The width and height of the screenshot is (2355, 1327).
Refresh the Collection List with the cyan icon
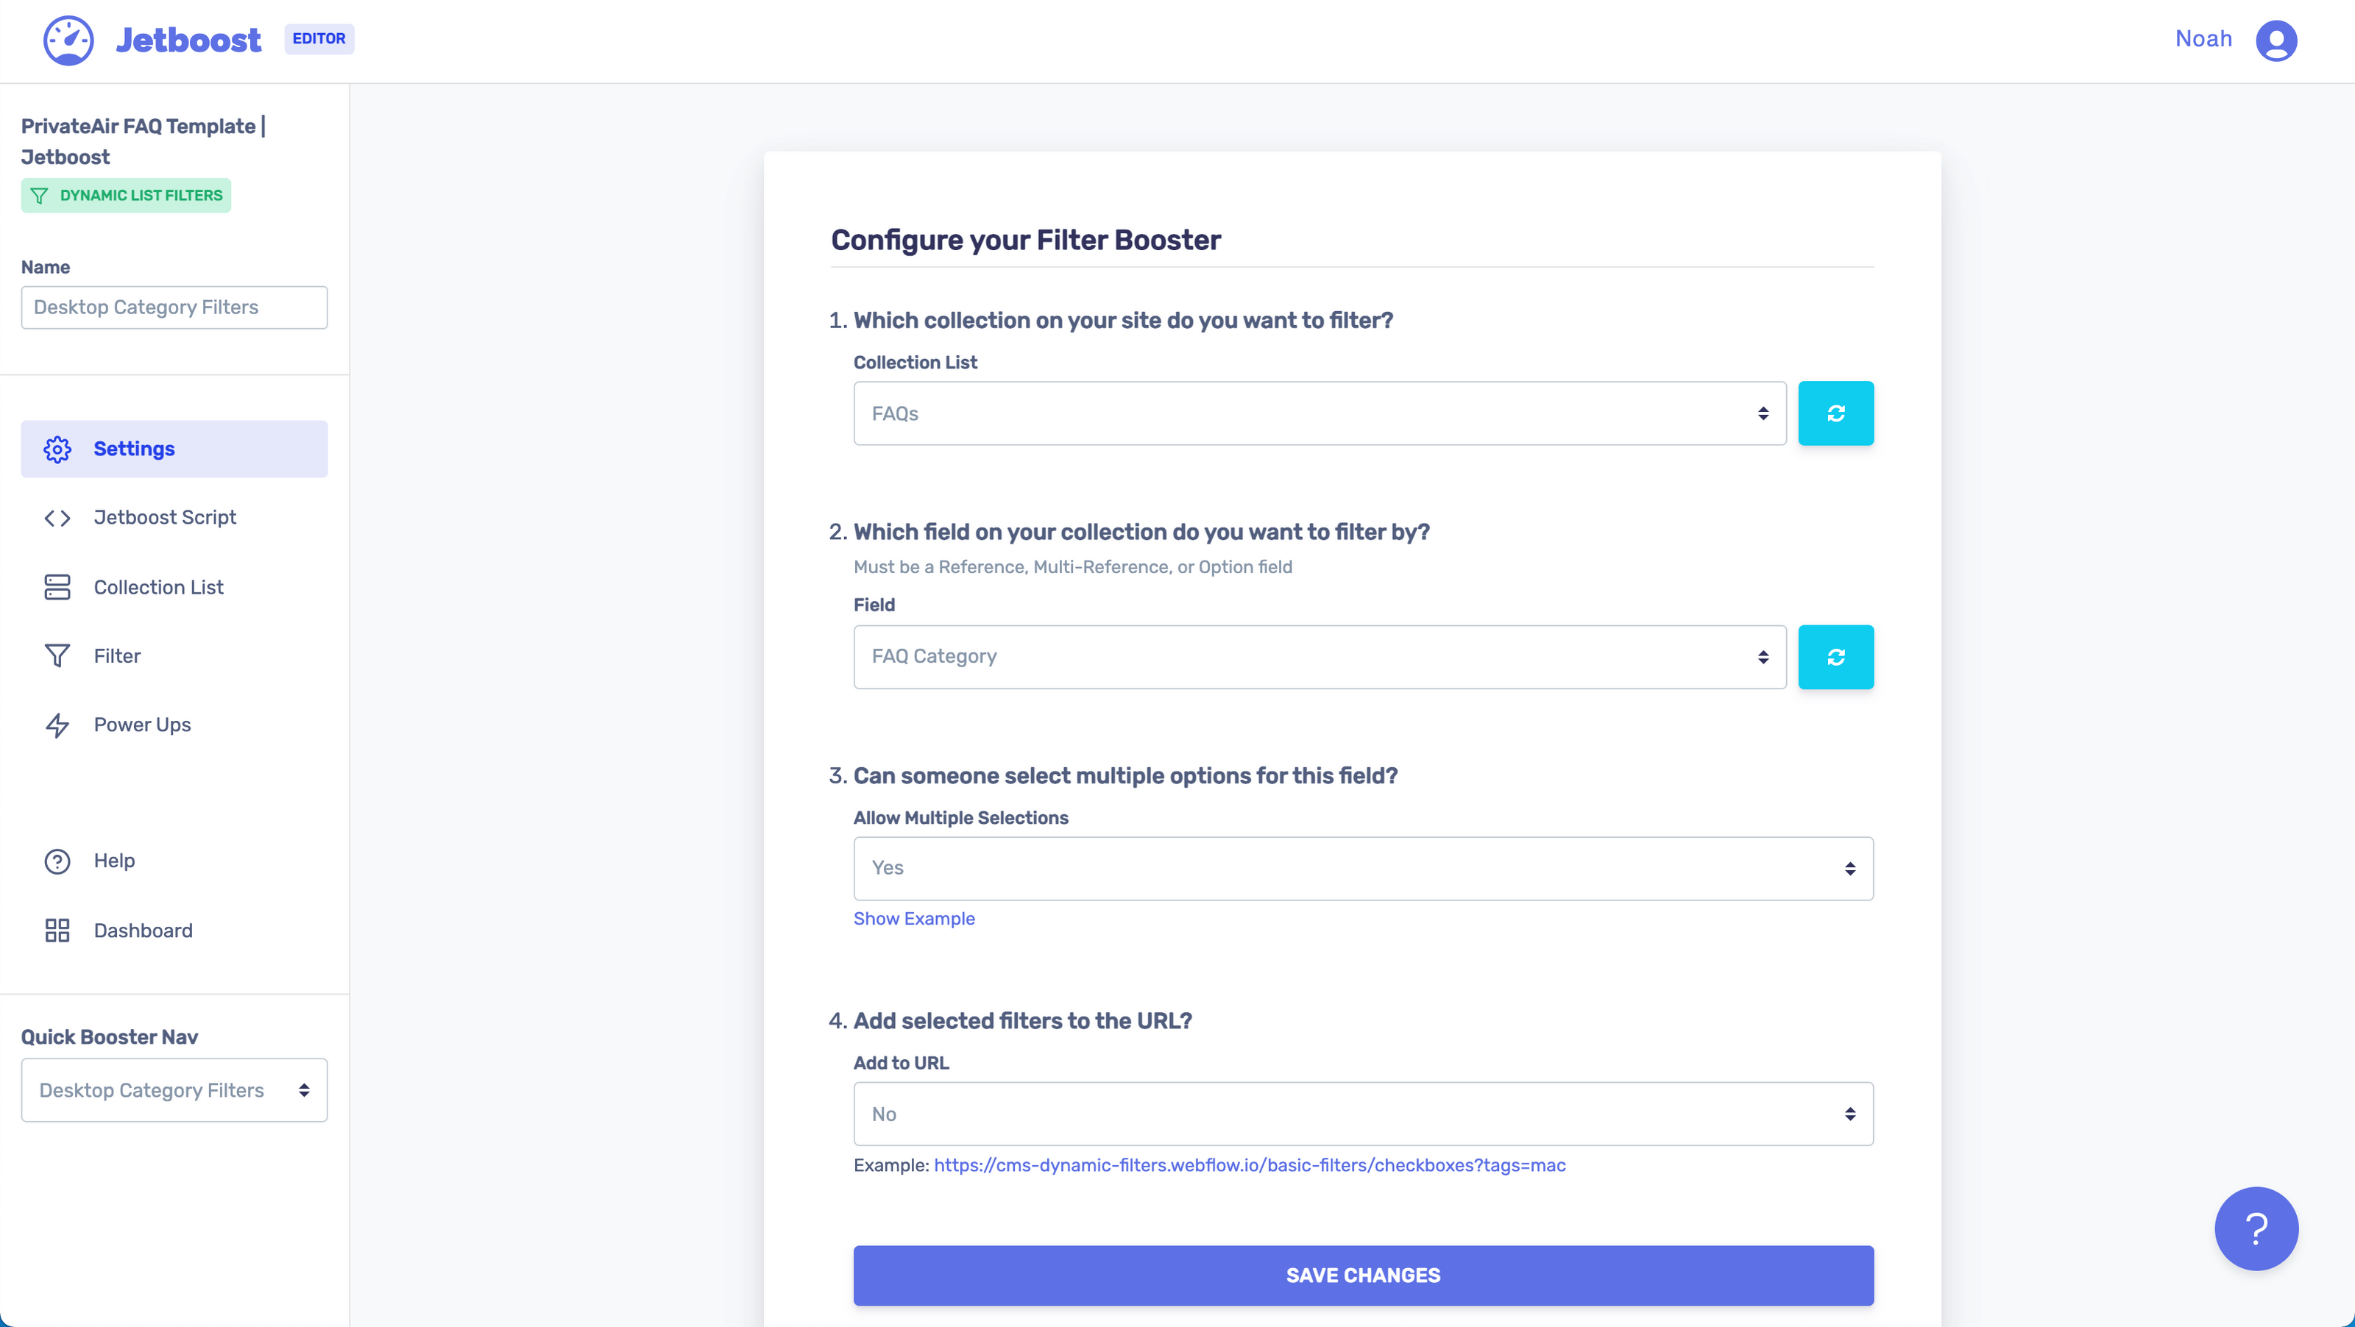[x=1835, y=413]
